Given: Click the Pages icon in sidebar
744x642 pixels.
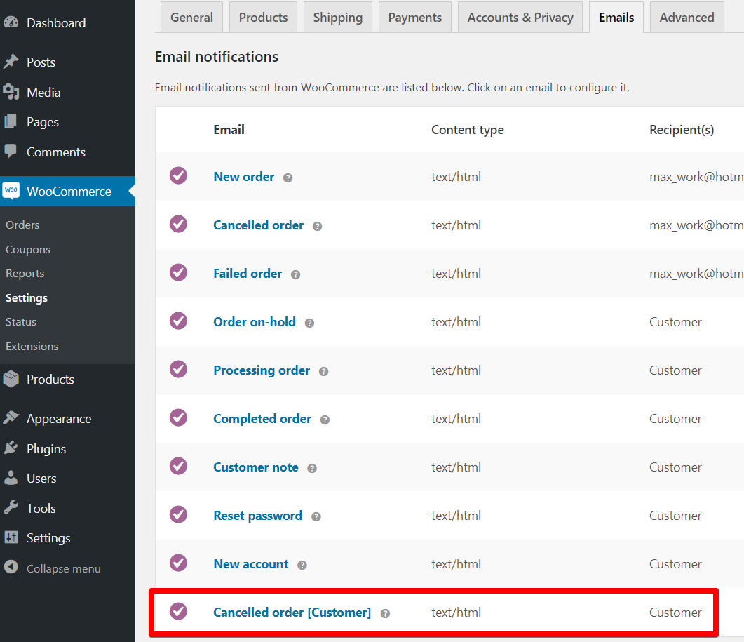Looking at the screenshot, I should (x=11, y=121).
